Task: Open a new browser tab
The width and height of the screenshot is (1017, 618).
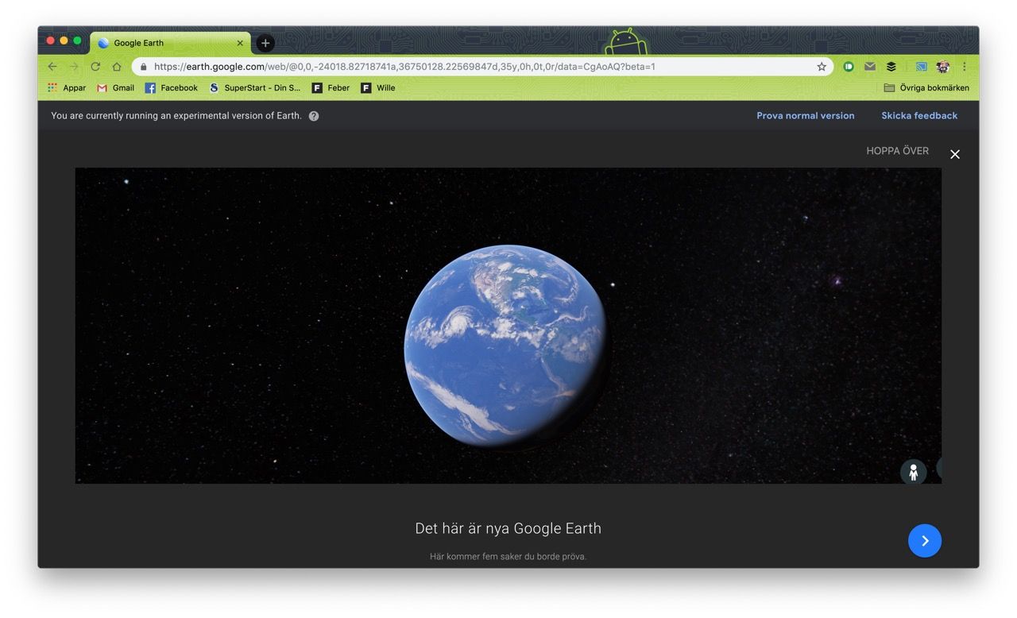Action: [x=265, y=43]
